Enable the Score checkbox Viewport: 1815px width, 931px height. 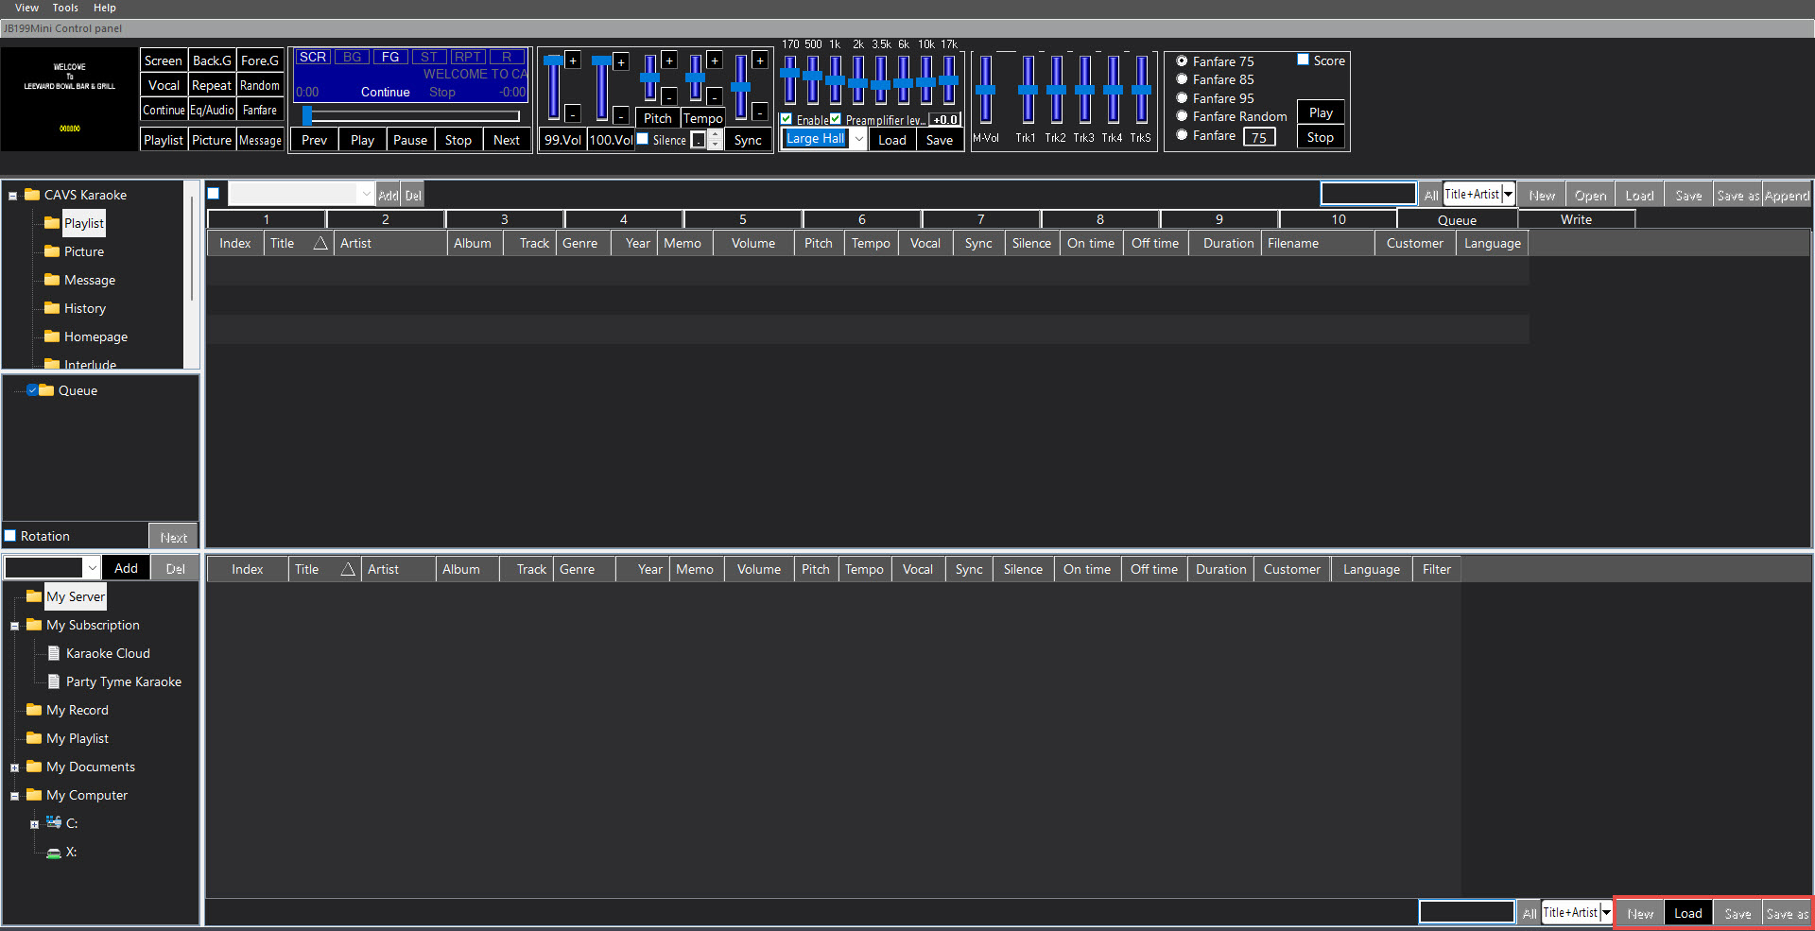(x=1303, y=60)
